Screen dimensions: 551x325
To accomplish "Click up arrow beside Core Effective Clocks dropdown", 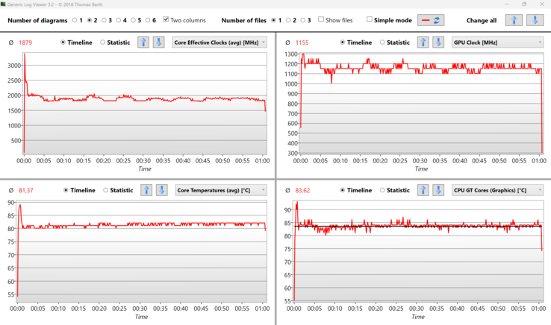I will pos(143,42).
